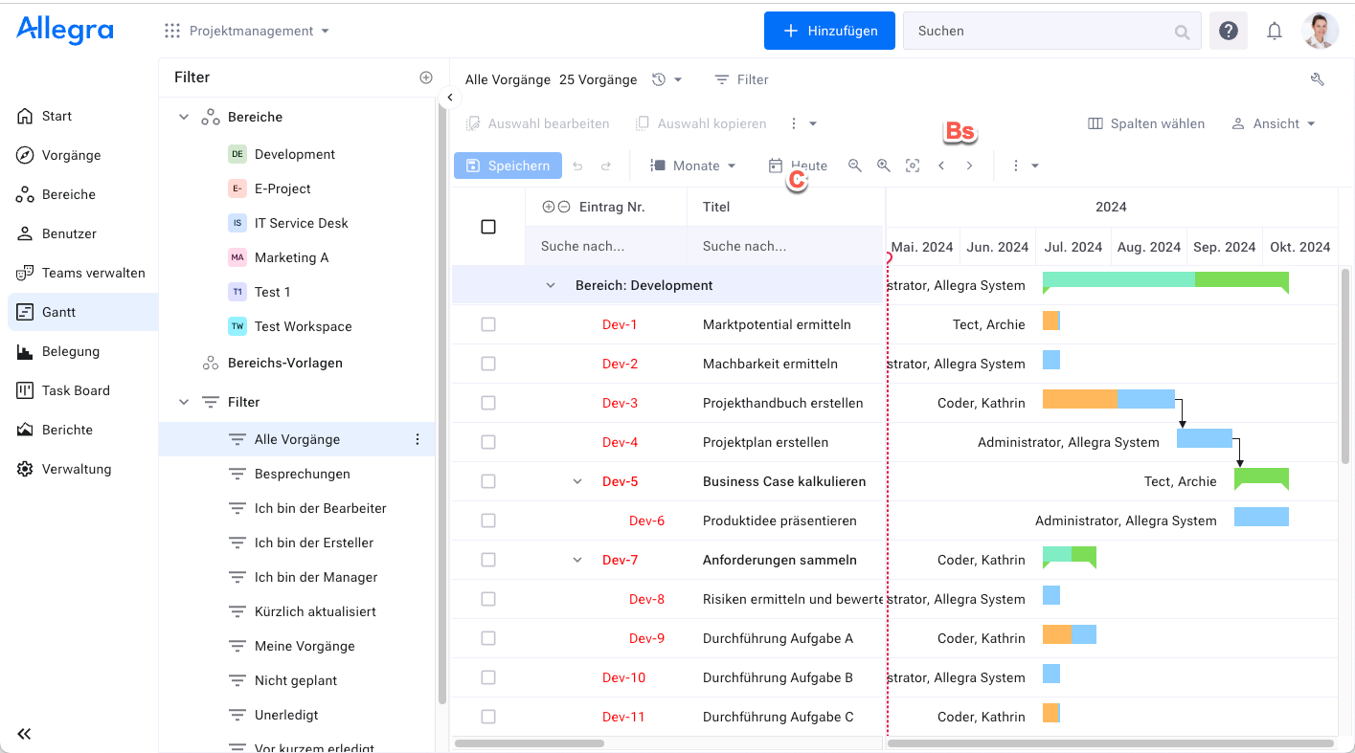Click the Hinzufügen button

click(829, 31)
